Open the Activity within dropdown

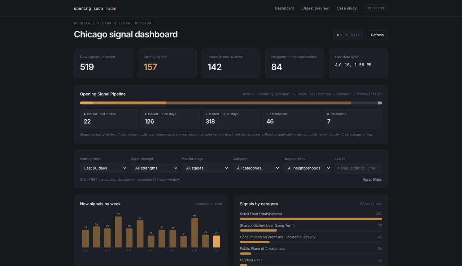[104, 168]
